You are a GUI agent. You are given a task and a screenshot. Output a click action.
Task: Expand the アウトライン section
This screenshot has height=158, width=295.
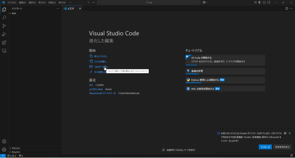35,148
